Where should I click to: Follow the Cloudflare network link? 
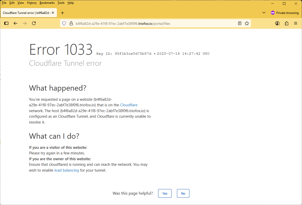coord(129,105)
